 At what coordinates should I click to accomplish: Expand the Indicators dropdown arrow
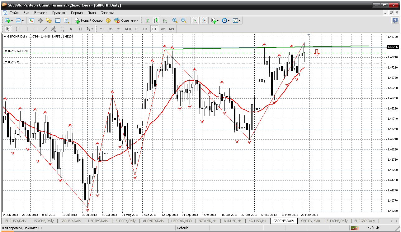click(x=218, y=20)
